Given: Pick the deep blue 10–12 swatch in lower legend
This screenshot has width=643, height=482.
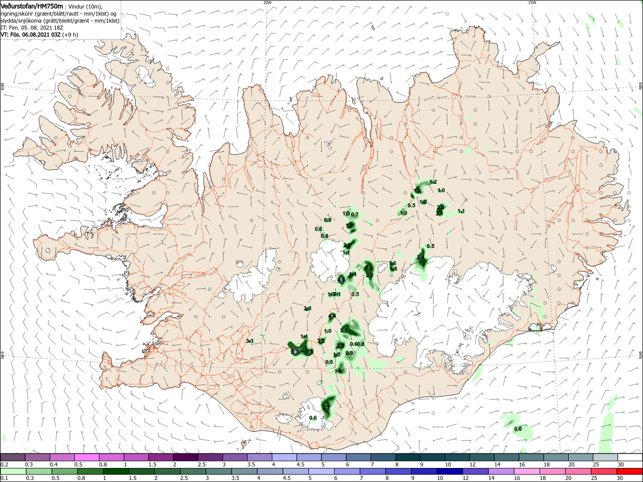Looking at the screenshot, I should pyautogui.click(x=450, y=471).
